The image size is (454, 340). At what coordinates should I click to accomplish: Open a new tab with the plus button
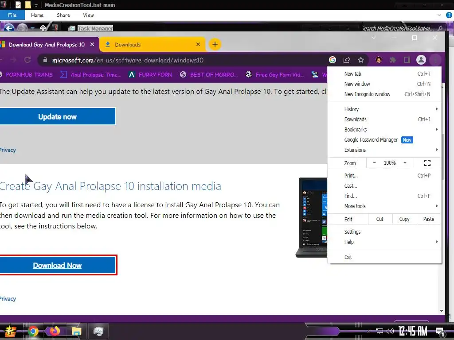(215, 44)
